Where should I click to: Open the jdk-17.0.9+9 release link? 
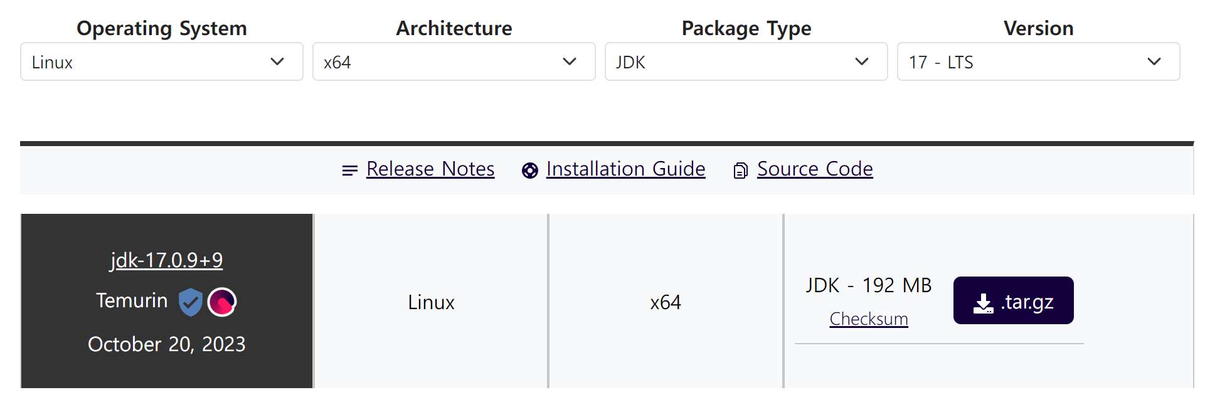pos(166,260)
